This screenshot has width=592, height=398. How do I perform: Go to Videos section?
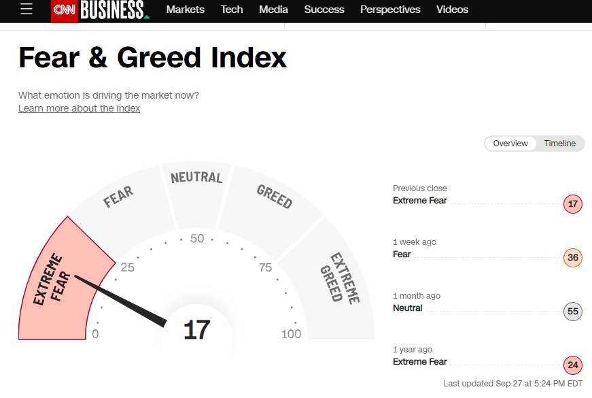tap(452, 10)
